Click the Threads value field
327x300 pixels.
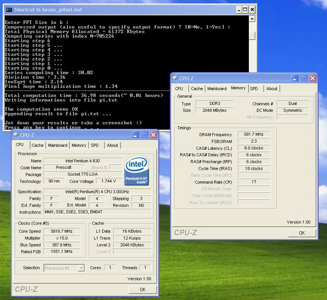click(x=145, y=268)
